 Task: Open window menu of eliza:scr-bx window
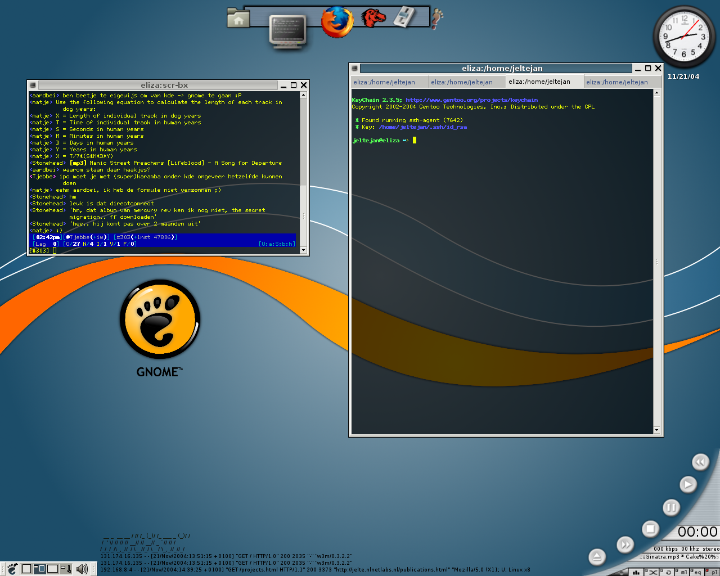pos(33,85)
